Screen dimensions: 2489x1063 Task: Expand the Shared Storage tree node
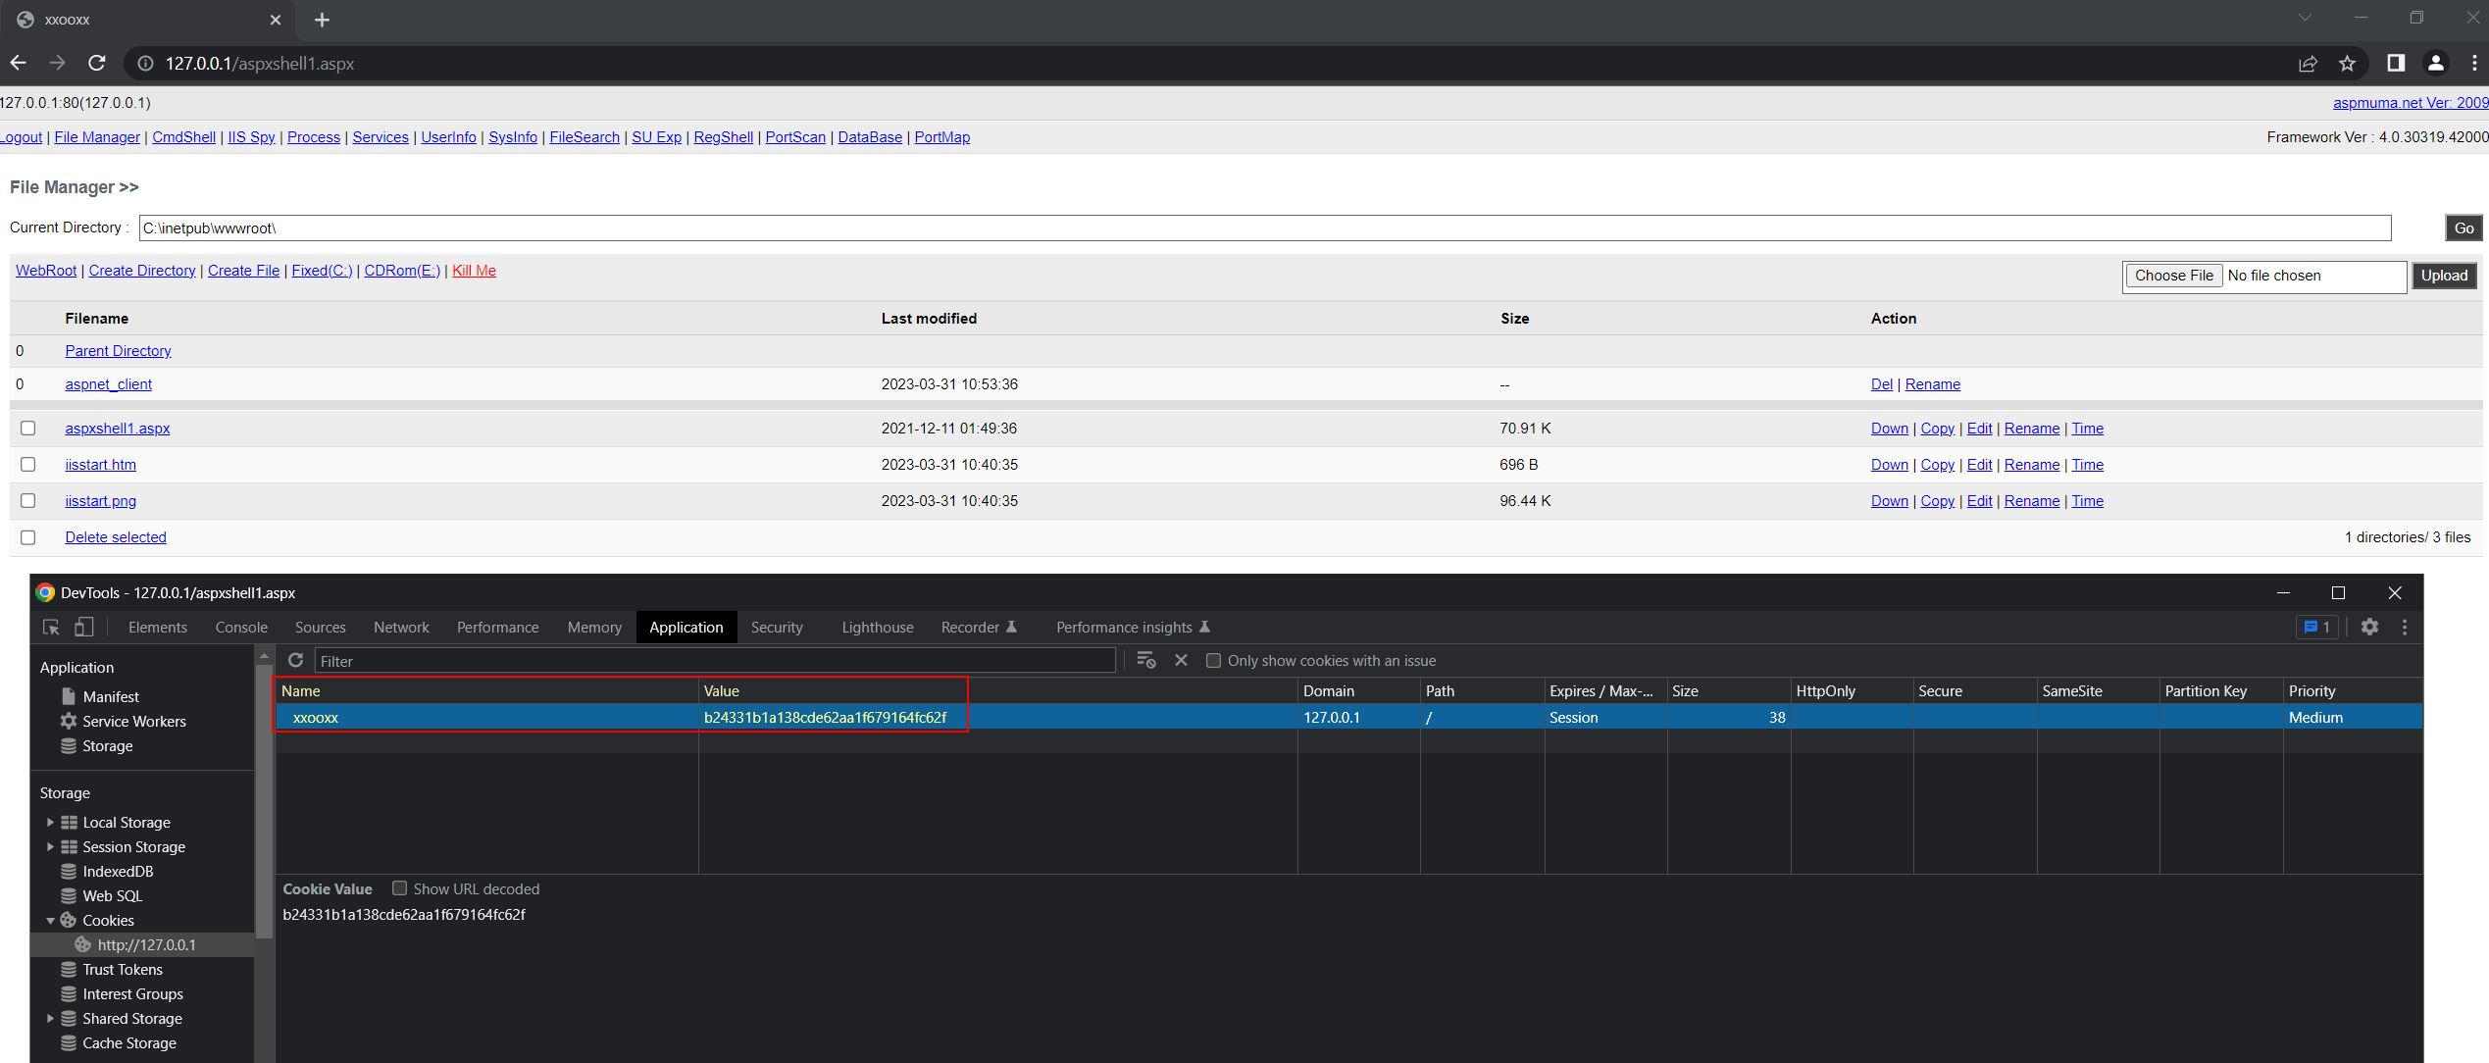click(x=50, y=1018)
